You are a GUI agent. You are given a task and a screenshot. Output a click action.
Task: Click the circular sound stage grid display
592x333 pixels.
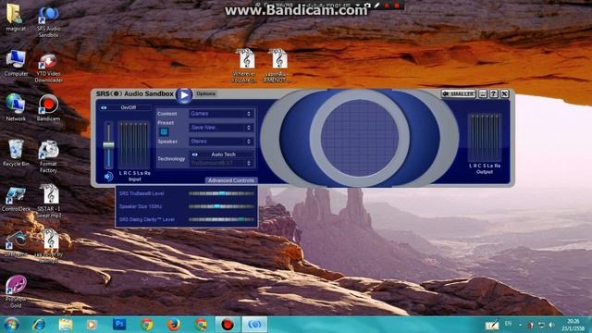point(360,138)
